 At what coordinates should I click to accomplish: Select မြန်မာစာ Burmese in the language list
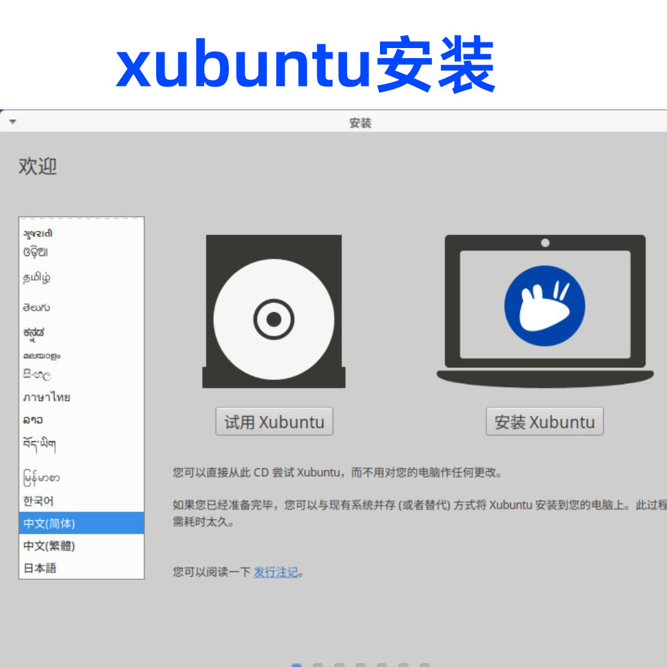coord(82,478)
